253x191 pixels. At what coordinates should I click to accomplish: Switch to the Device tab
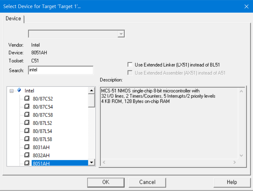coord(13,19)
